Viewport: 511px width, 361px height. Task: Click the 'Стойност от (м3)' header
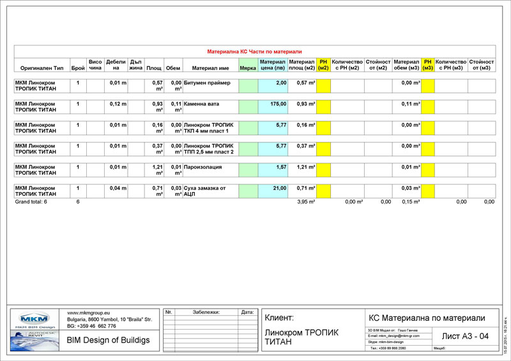[482, 65]
